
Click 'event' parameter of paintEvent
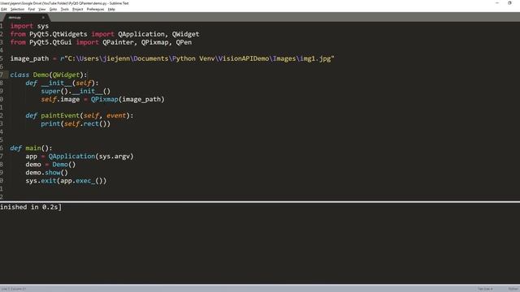click(116, 115)
